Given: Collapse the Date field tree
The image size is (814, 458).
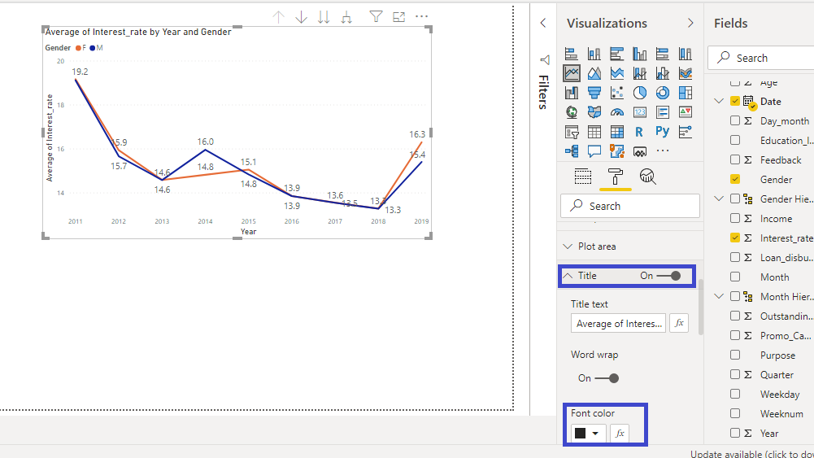Looking at the screenshot, I should [x=719, y=102].
